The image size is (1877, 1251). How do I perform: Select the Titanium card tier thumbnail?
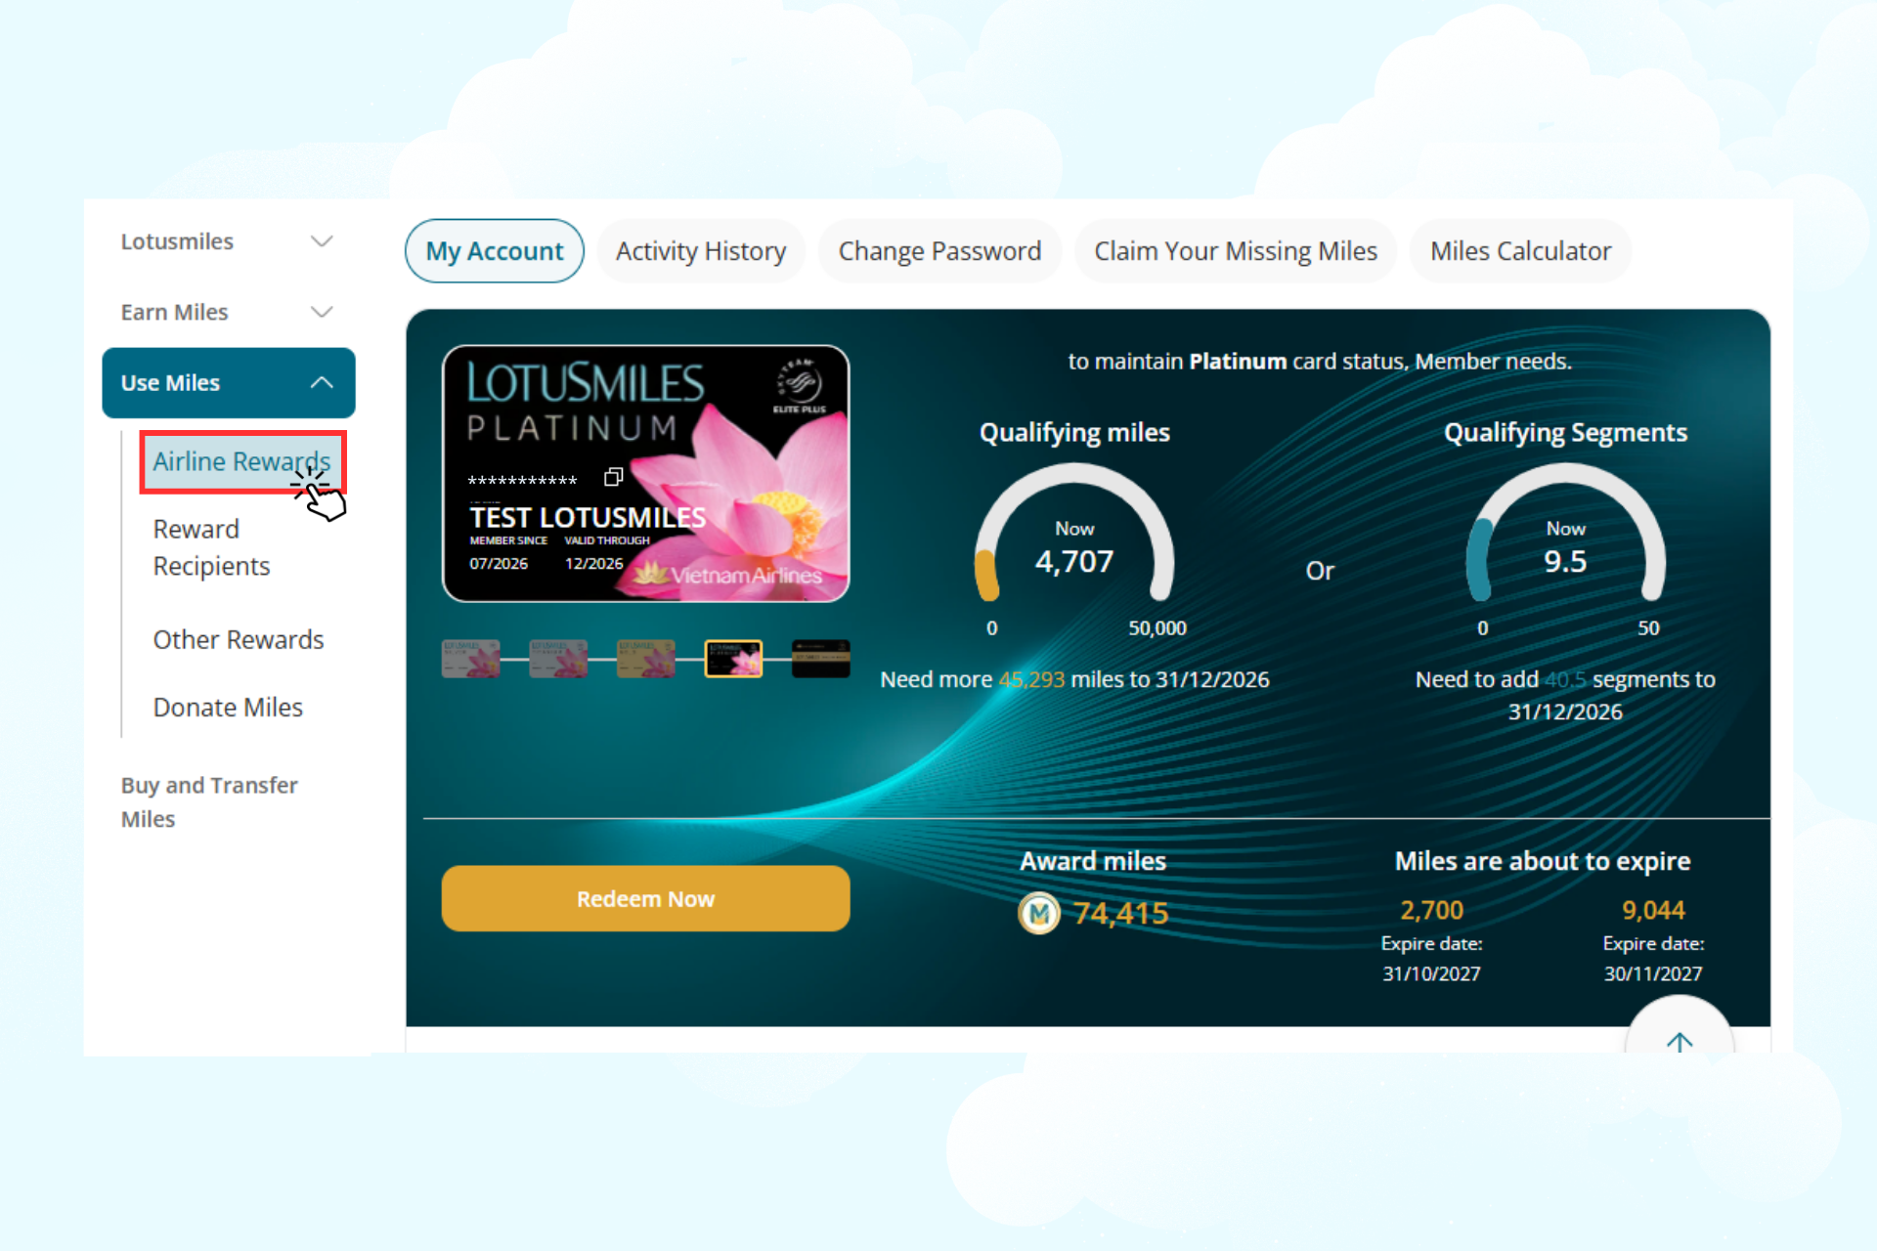(558, 659)
